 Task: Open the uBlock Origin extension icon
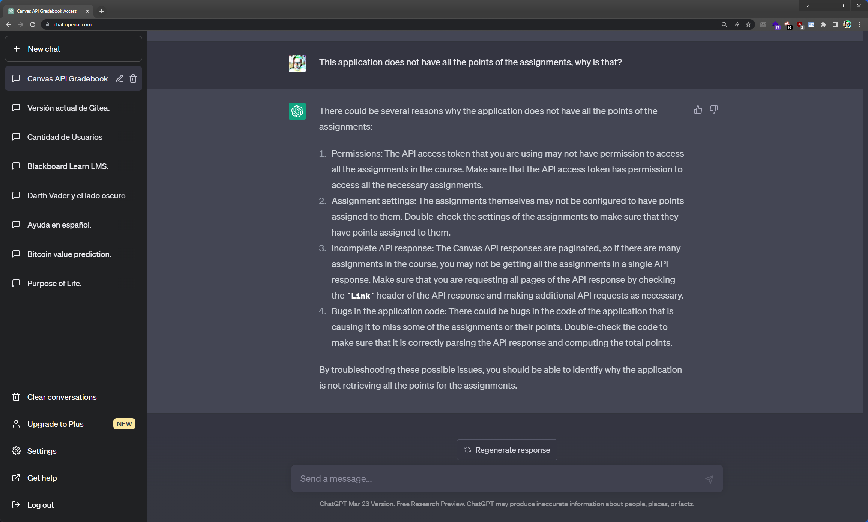799,25
